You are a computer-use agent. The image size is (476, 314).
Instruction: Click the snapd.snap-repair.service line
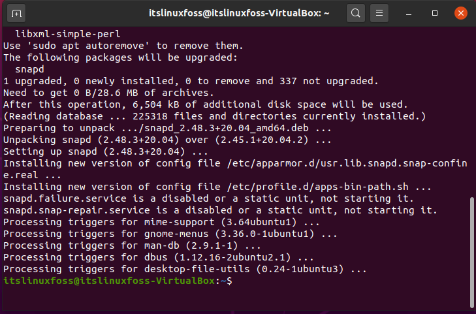220,210
